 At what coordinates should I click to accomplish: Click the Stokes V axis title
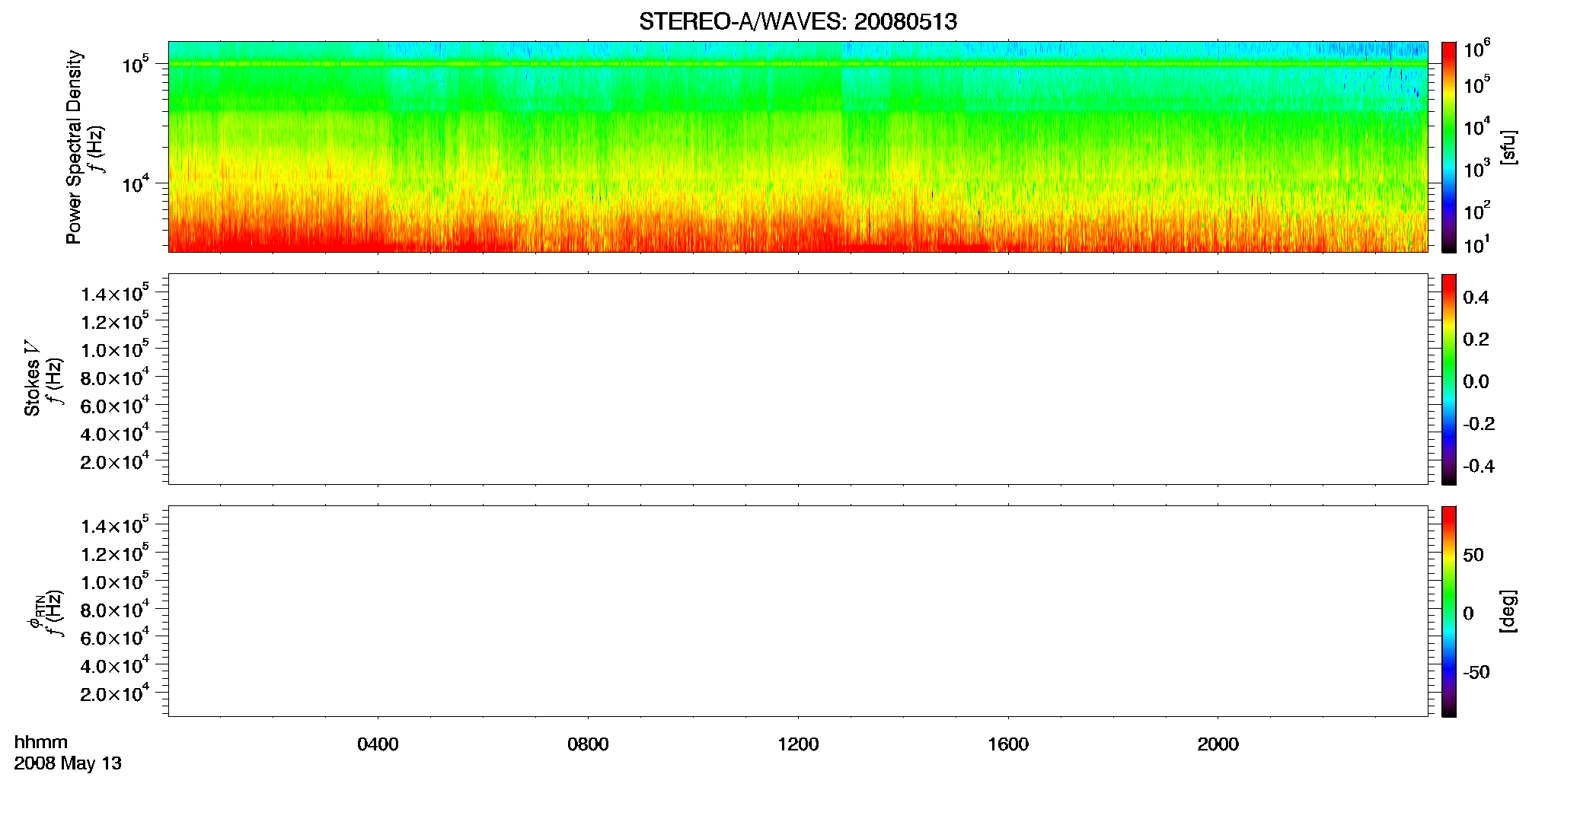[32, 379]
